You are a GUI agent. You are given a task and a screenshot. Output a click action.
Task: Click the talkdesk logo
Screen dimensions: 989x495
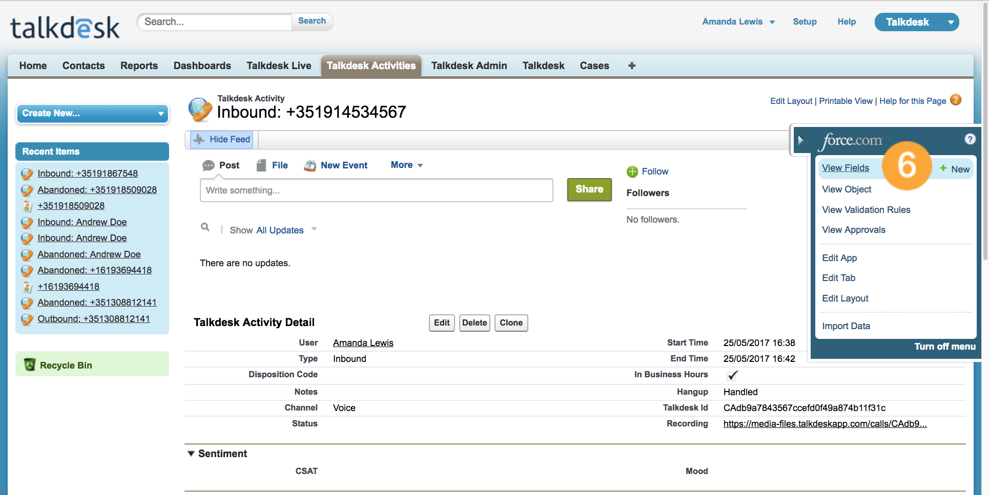pos(65,28)
